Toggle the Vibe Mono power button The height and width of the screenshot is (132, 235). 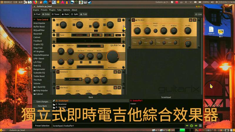[58, 88]
